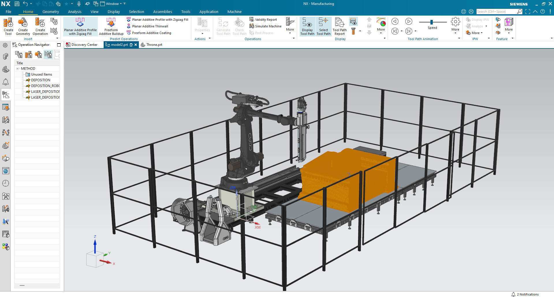Screen dimensions: 554x297
Task: Open the Analysis ribbon tab
Action: point(75,12)
